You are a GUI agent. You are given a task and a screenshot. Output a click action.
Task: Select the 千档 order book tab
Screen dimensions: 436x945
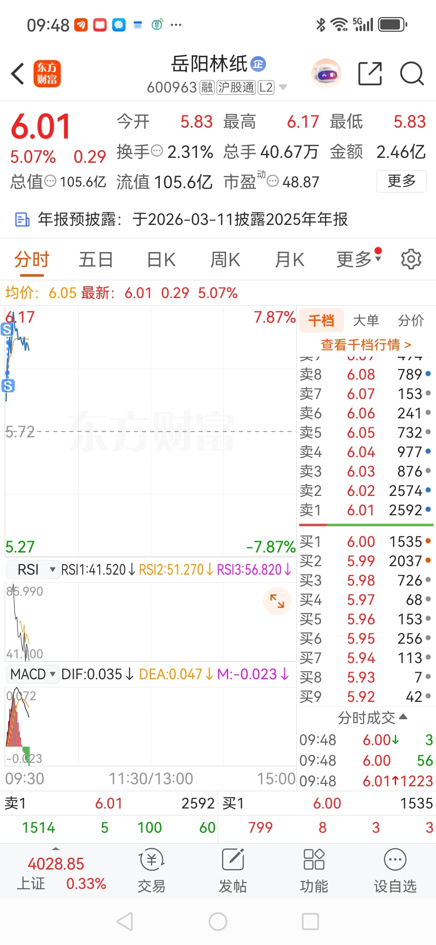click(x=321, y=321)
